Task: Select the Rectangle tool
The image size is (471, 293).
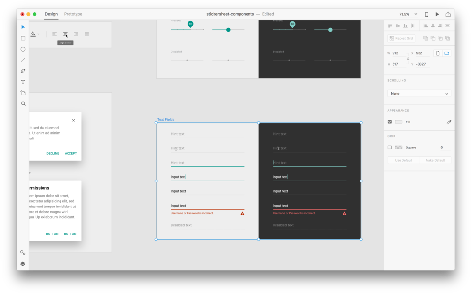Action: point(23,38)
